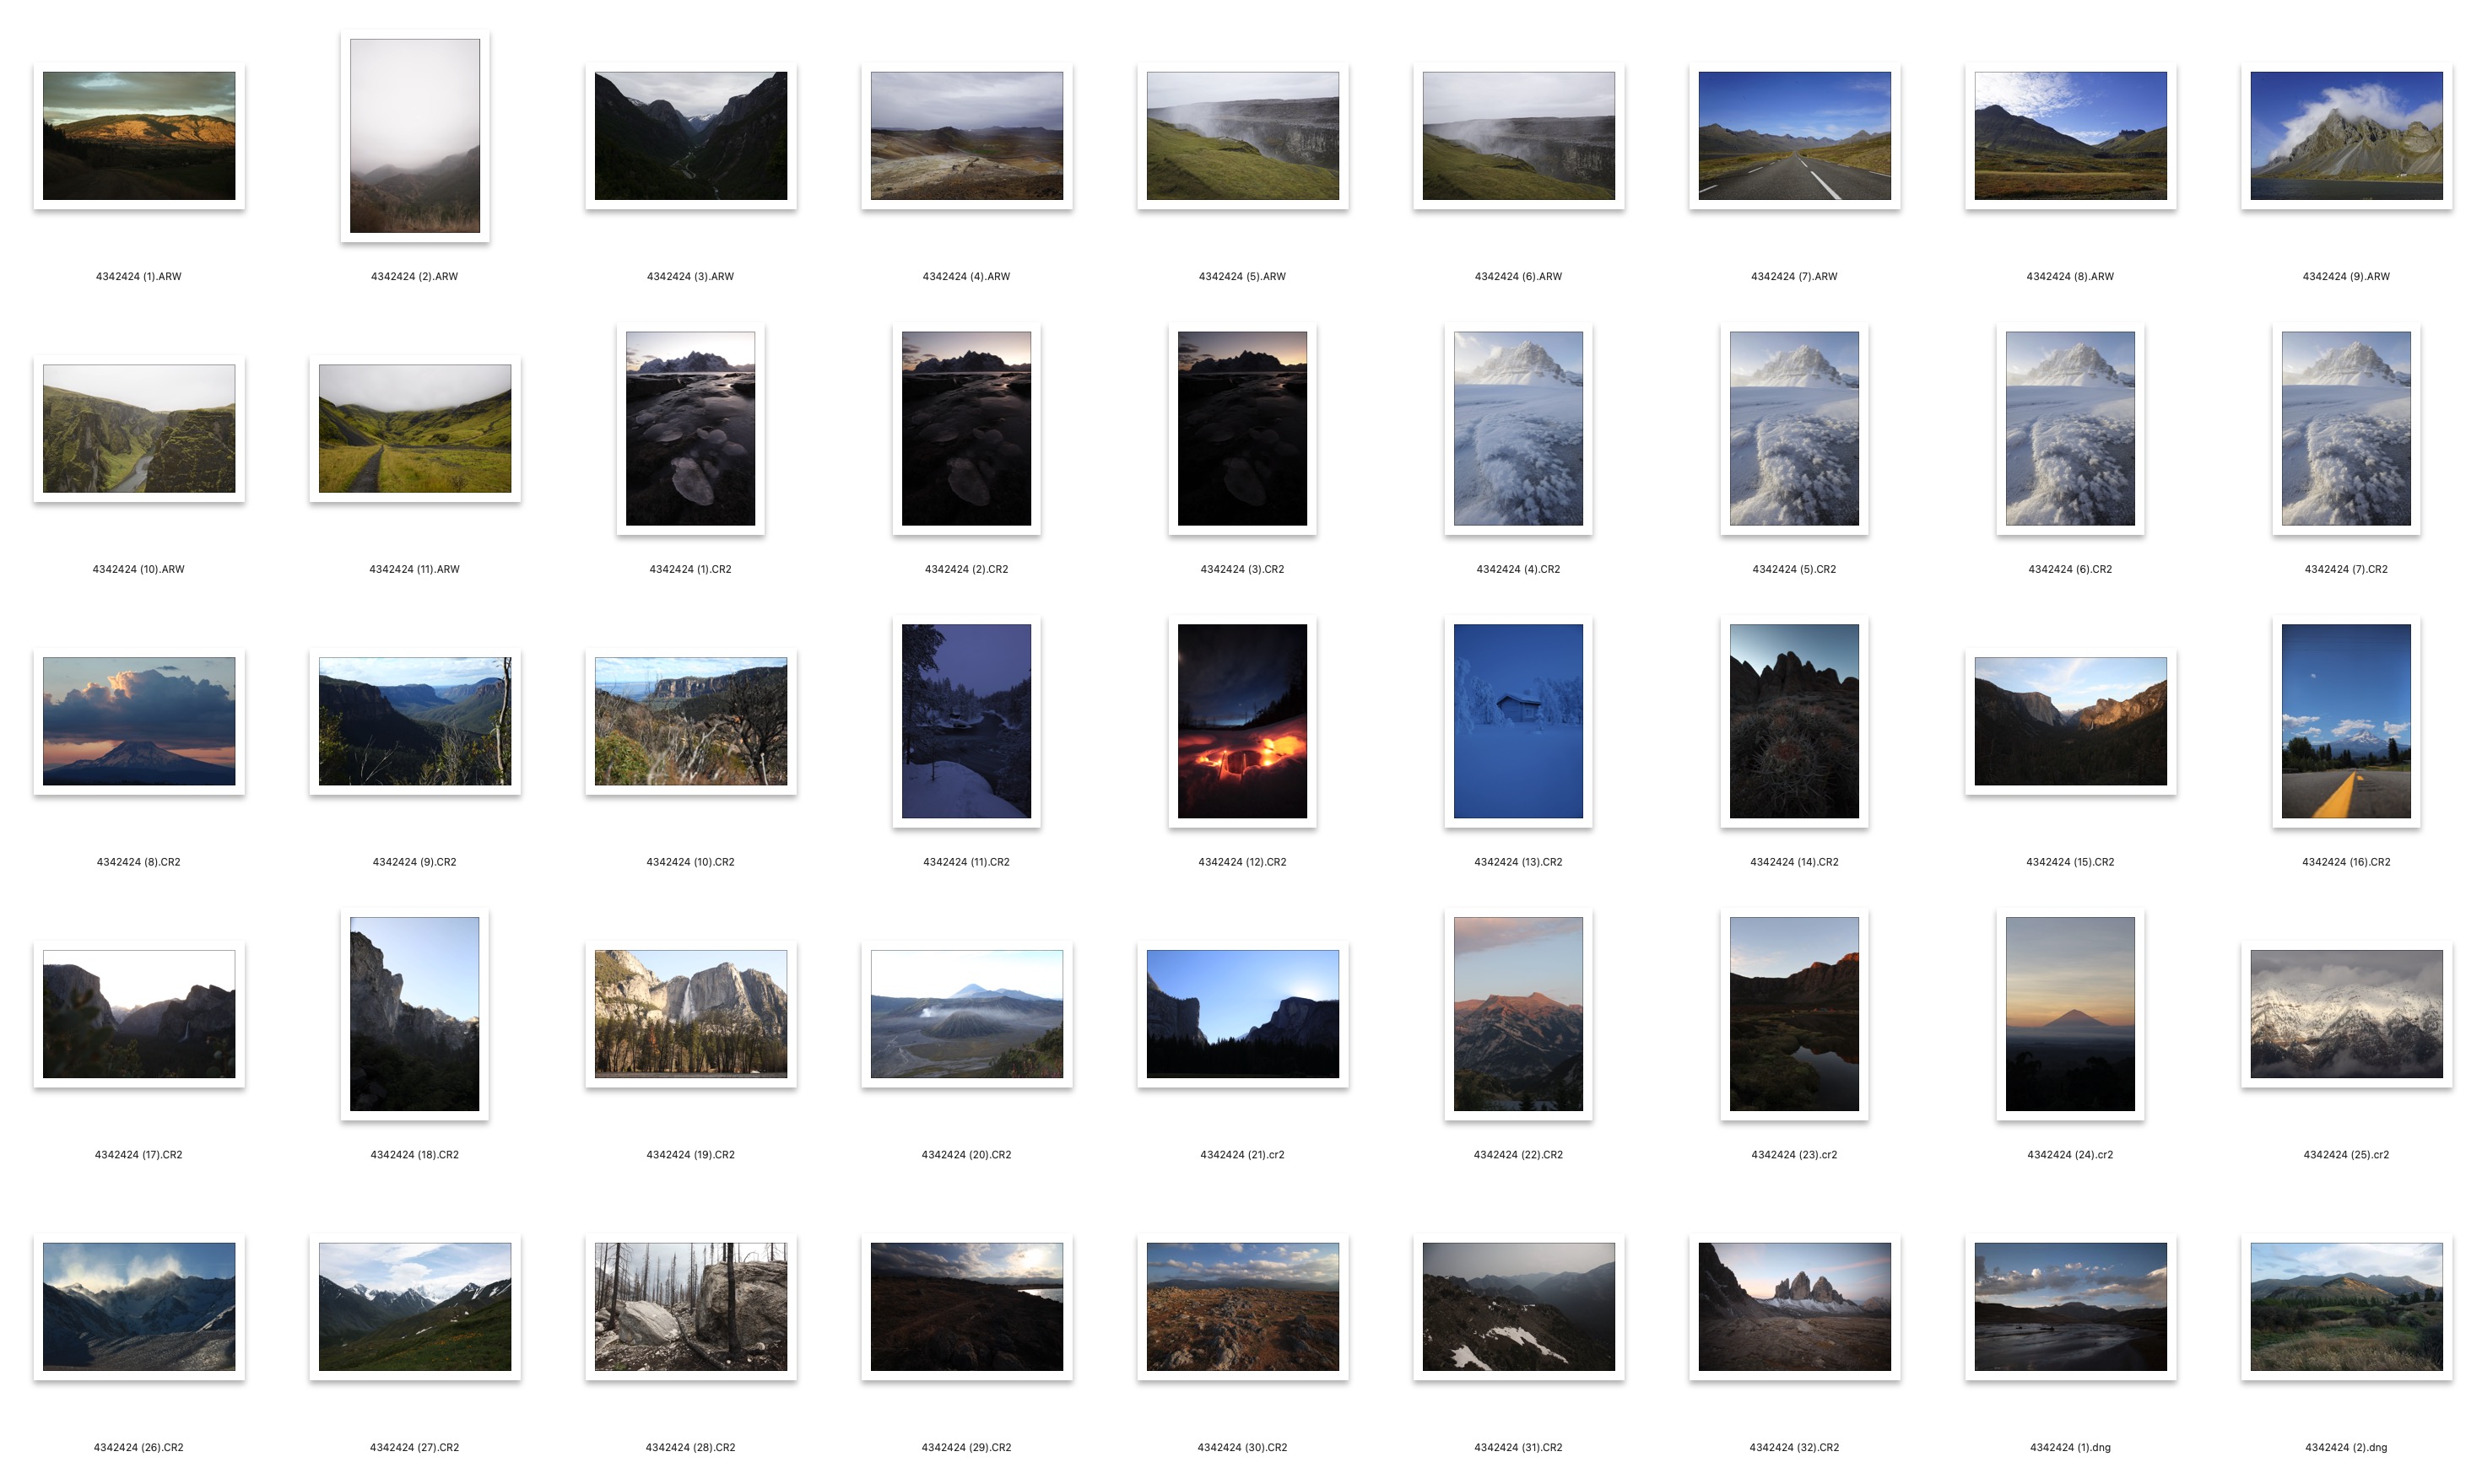Screen dimensions: 2482x1484
Task: Select the rocky orange plateau photo 4342424 (30).CR2
Action: click(1242, 1306)
